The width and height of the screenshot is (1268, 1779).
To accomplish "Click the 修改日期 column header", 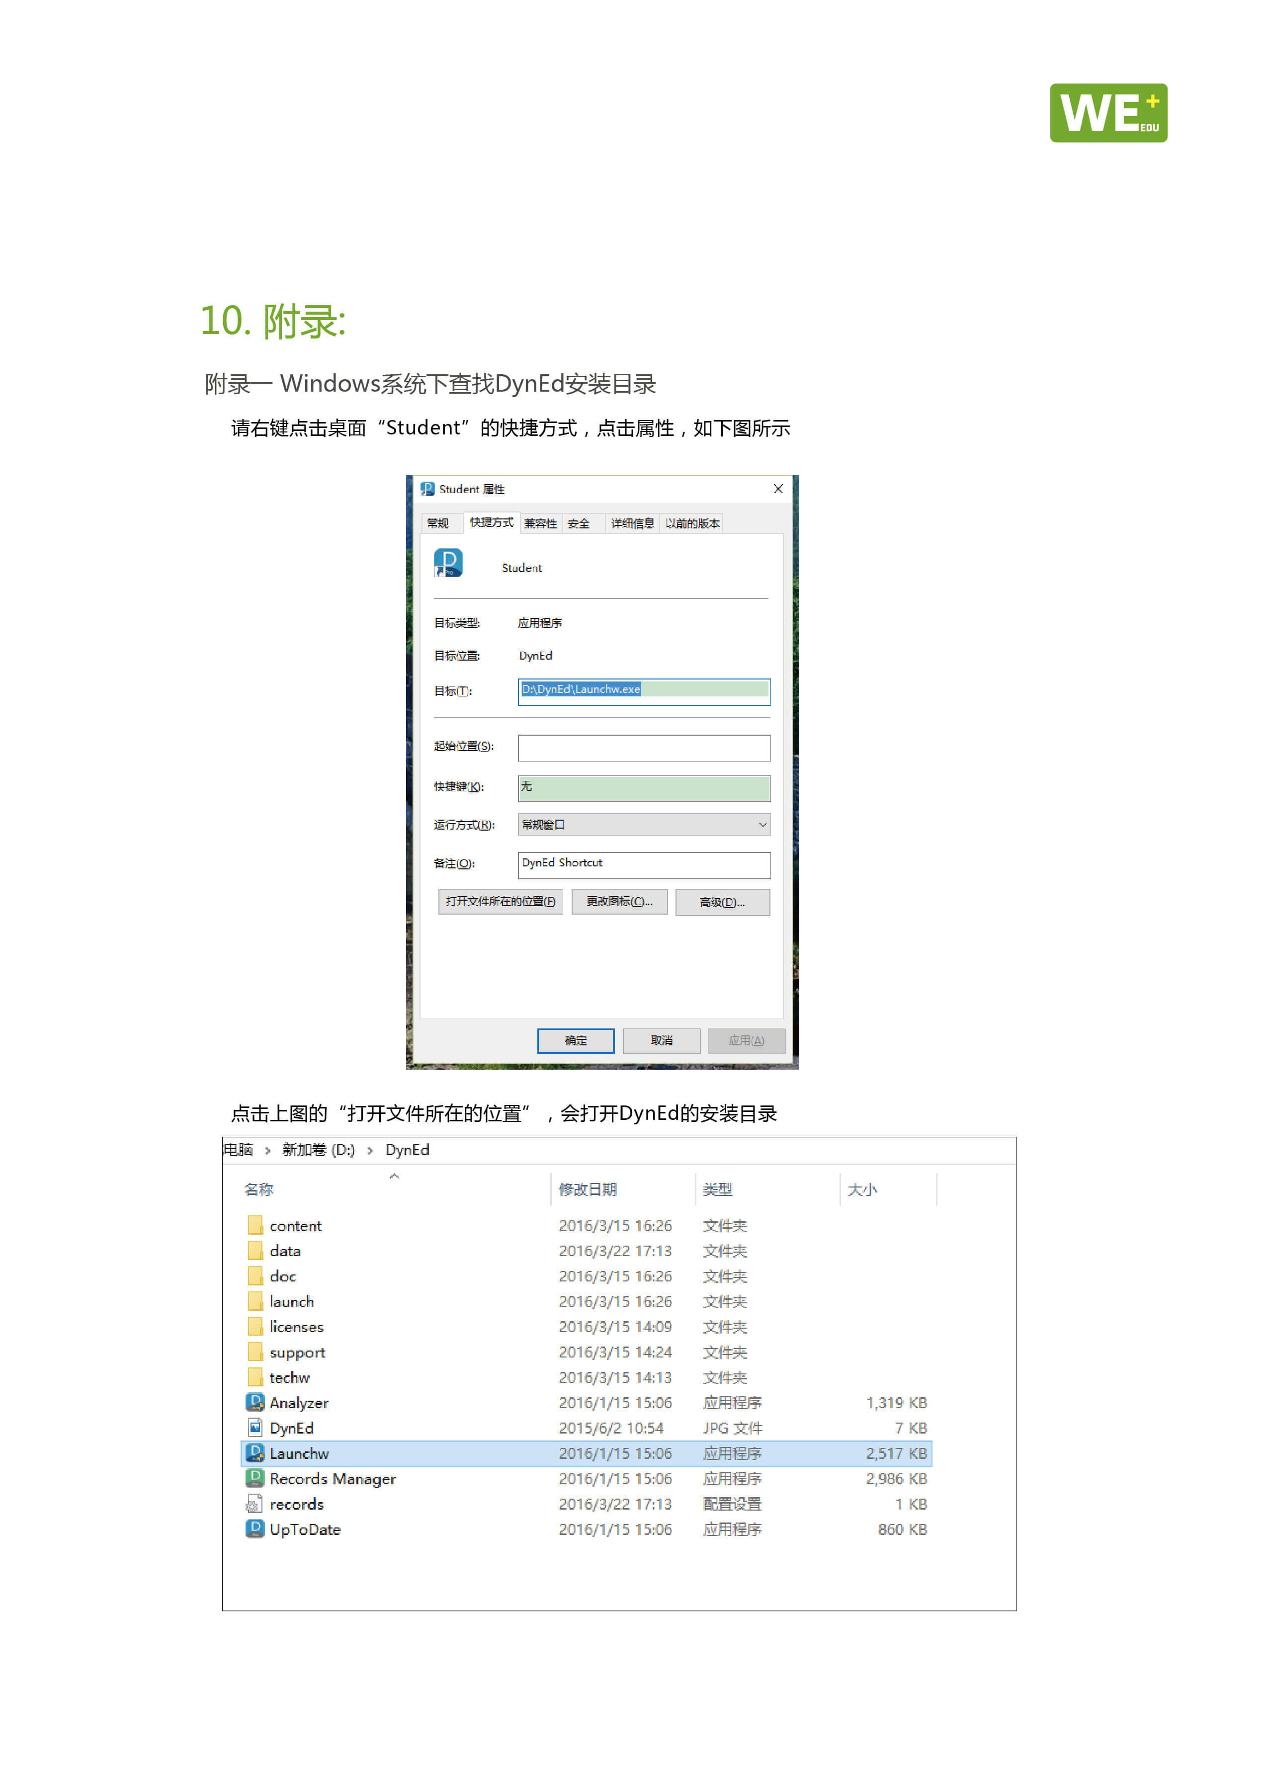I will pyautogui.click(x=588, y=1189).
